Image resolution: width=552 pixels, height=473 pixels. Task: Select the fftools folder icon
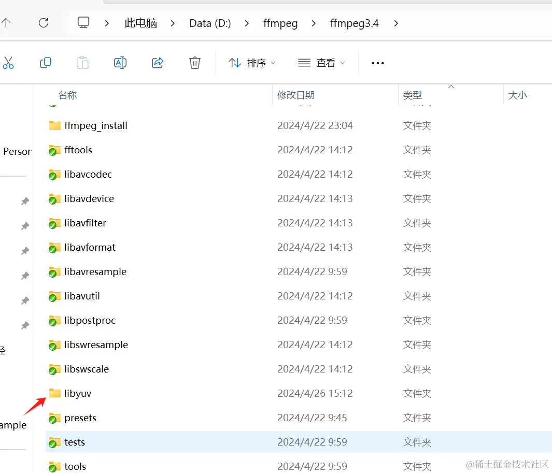54,150
